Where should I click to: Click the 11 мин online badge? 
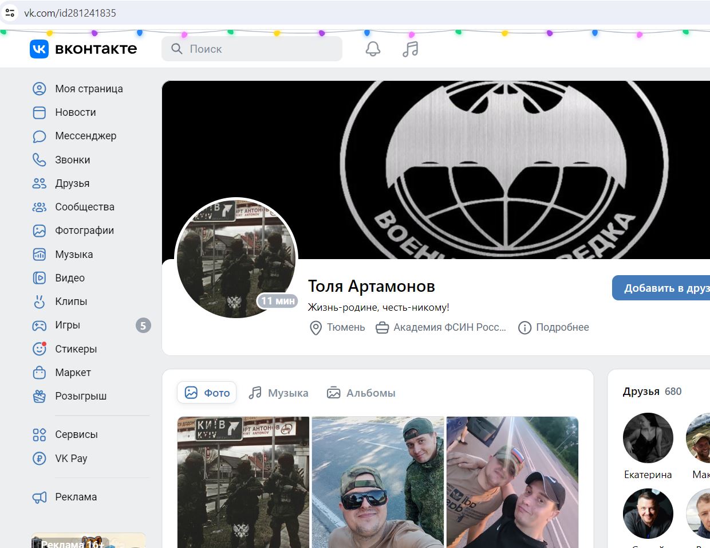tap(277, 301)
